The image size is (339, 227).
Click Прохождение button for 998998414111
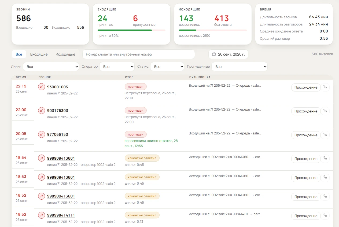point(306,216)
